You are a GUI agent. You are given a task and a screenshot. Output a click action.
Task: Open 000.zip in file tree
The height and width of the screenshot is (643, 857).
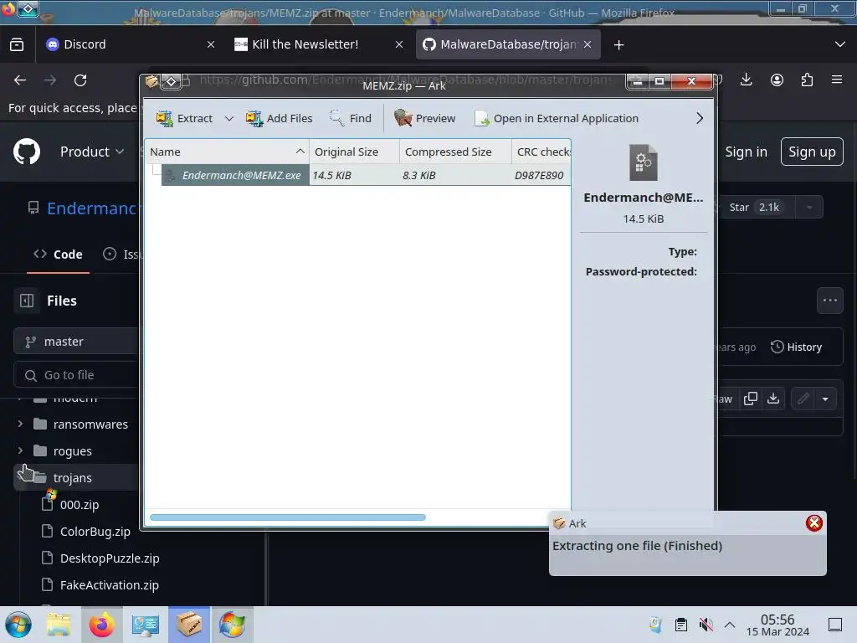tap(80, 505)
